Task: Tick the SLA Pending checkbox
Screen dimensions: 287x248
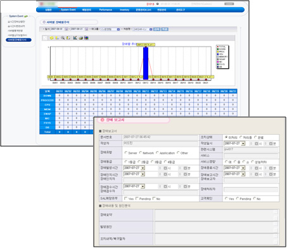Action: pyautogui.click(x=137, y=199)
